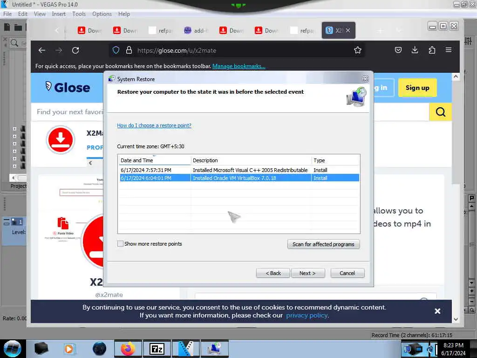Close the System Restore dialog

click(365, 79)
